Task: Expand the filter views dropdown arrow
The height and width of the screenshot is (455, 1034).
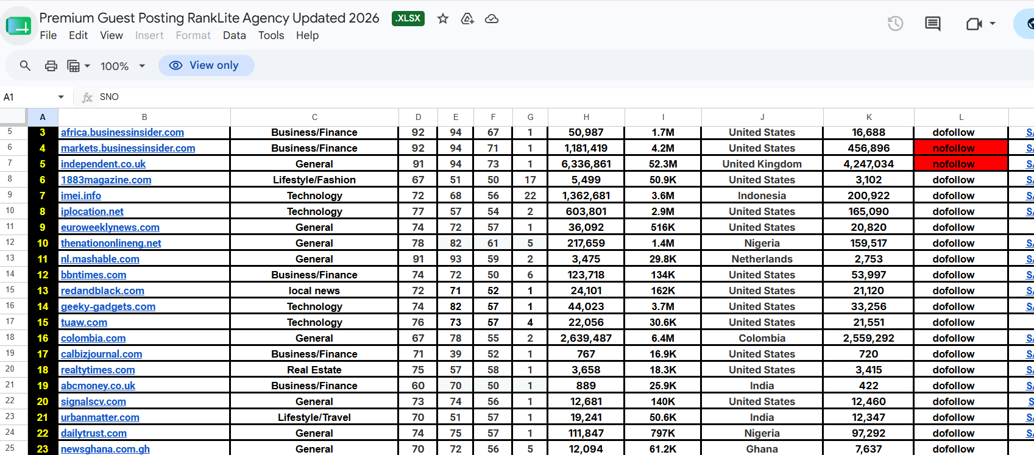Action: click(x=87, y=66)
